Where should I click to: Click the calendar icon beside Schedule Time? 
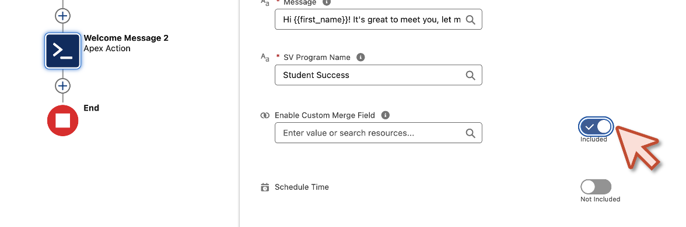click(x=265, y=187)
